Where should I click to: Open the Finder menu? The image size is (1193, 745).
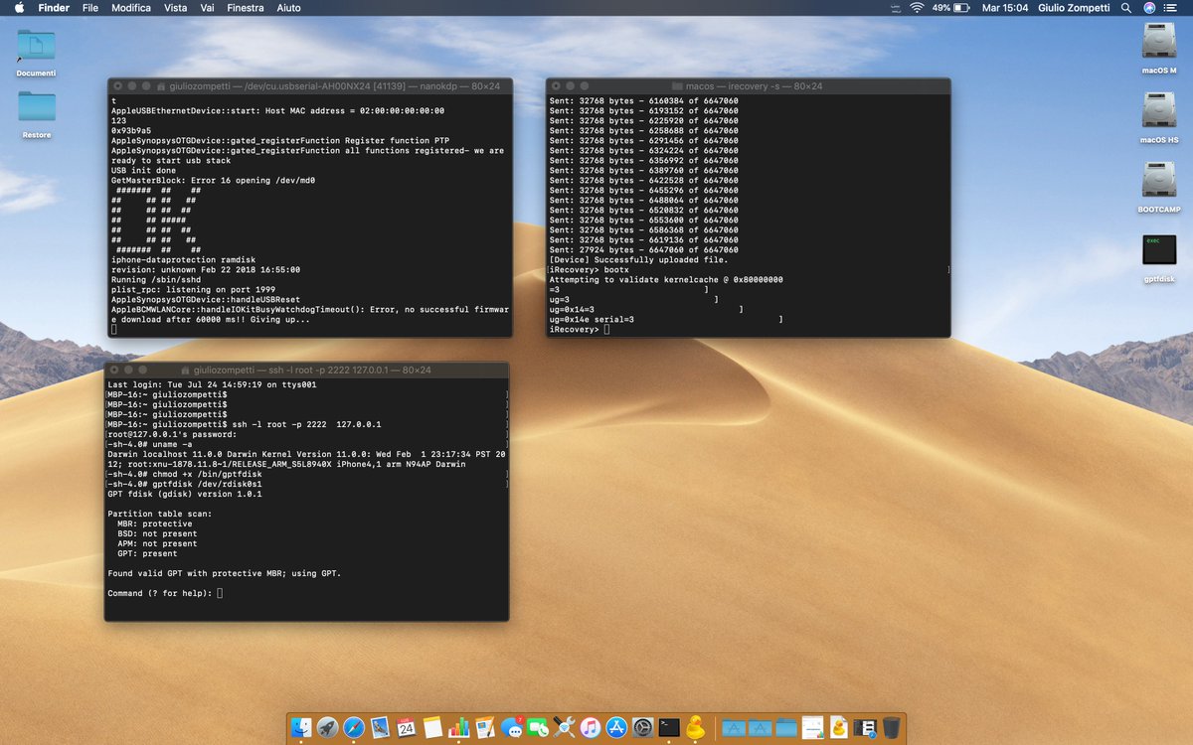click(x=53, y=7)
